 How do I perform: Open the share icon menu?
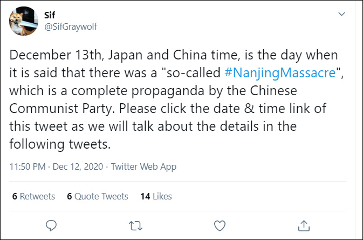pos(304,224)
